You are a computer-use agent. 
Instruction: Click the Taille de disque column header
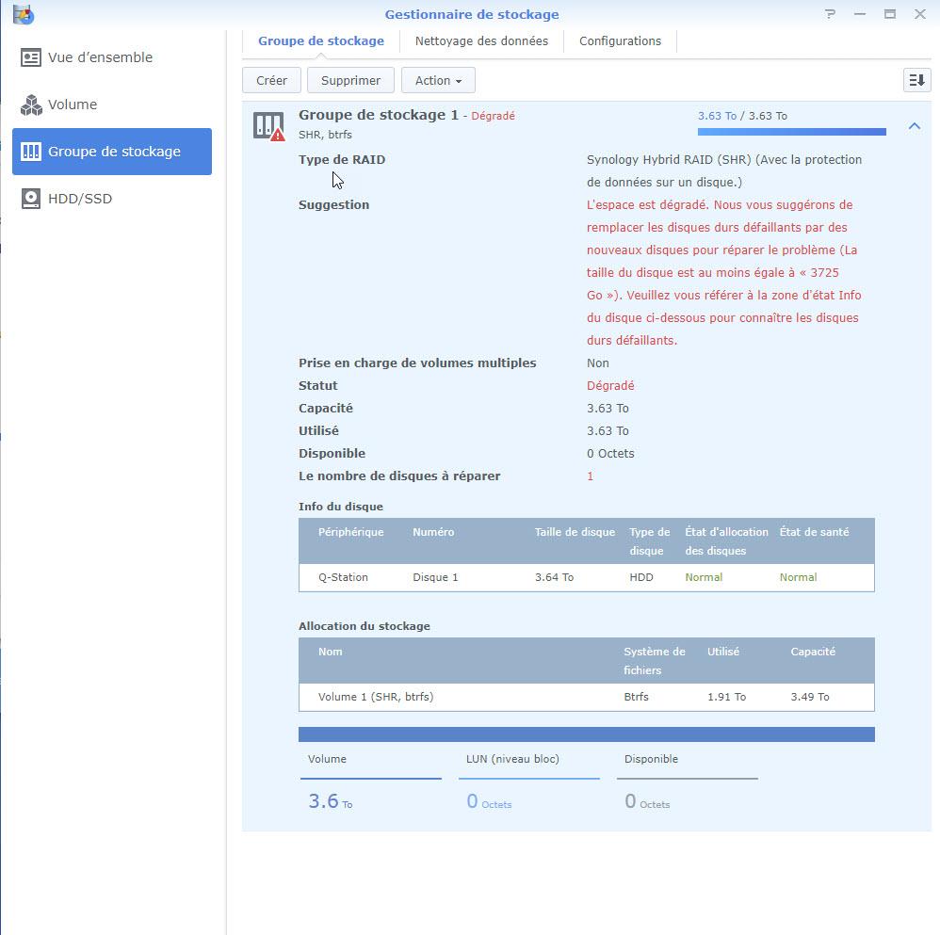click(575, 532)
